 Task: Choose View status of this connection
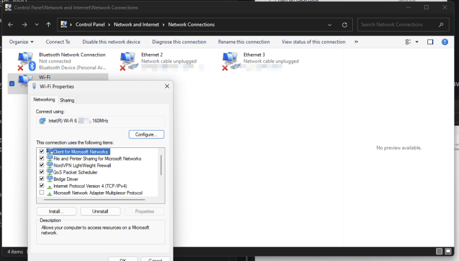pos(313,42)
